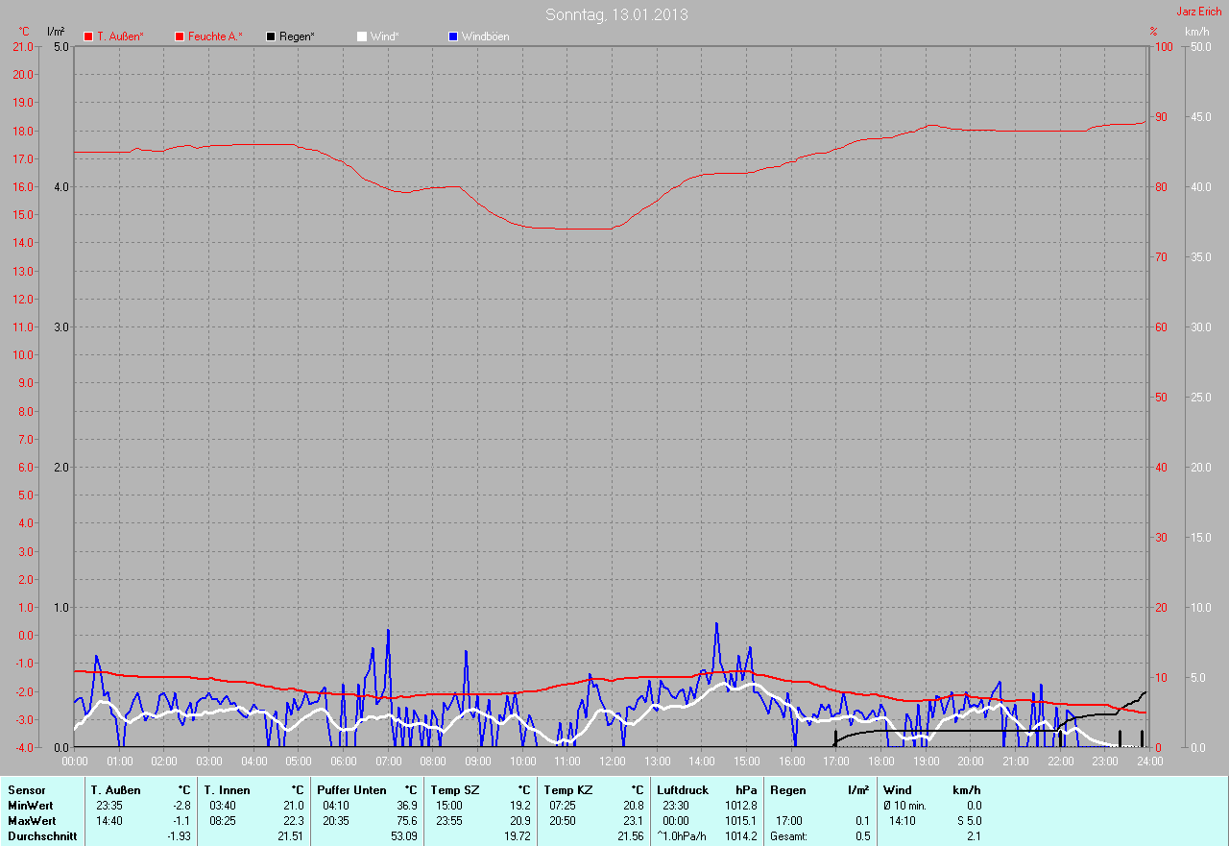Click the chart title "Sonntag, 13.01.2013"
Screen dimensions: 1229x846
(616, 14)
